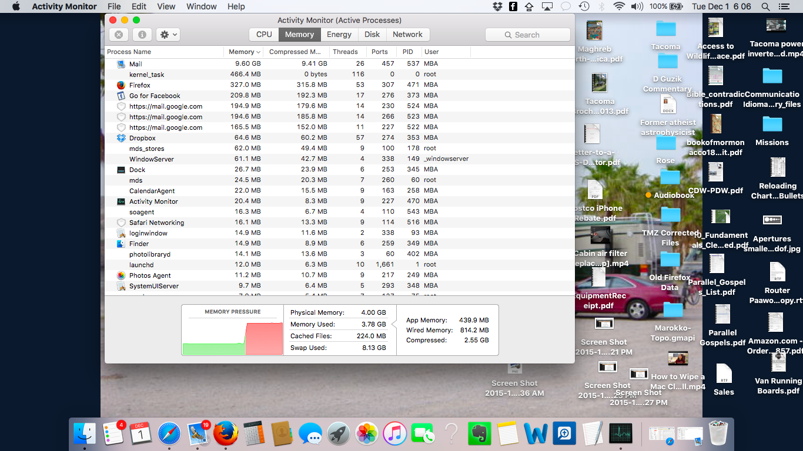Open the Energy tab

339,35
